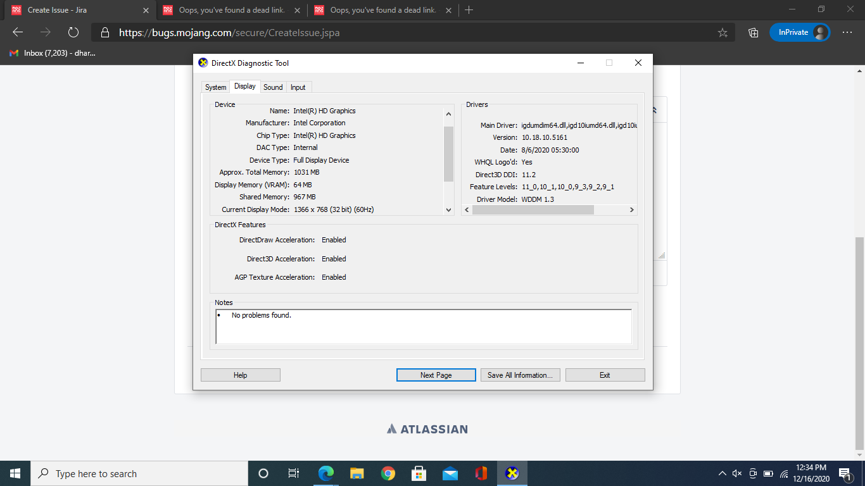Open the Mail app in taskbar
This screenshot has width=865, height=486.
450,473
